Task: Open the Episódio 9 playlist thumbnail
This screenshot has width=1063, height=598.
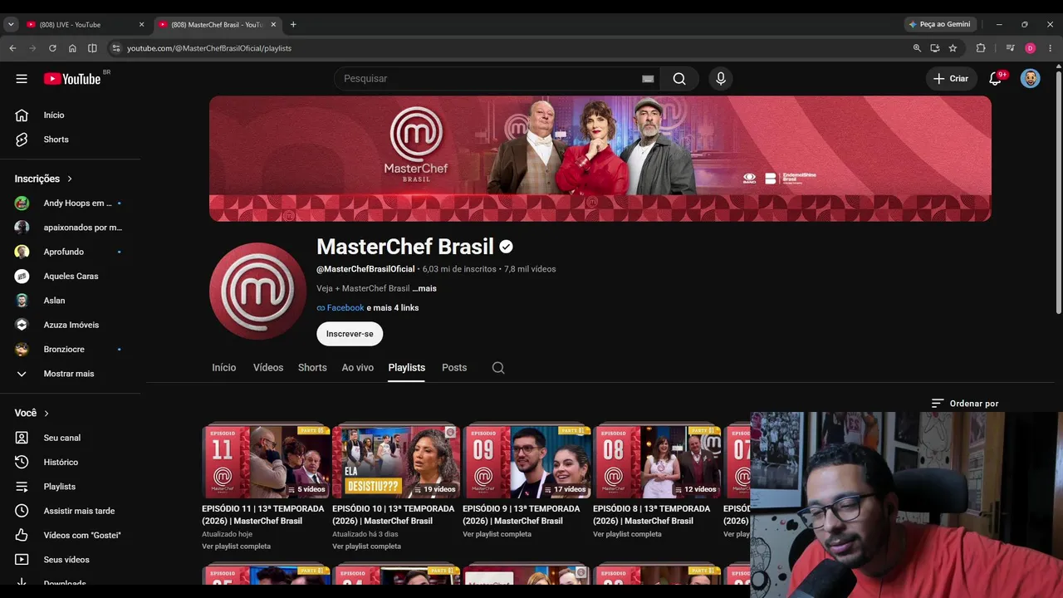Action: [x=527, y=460]
